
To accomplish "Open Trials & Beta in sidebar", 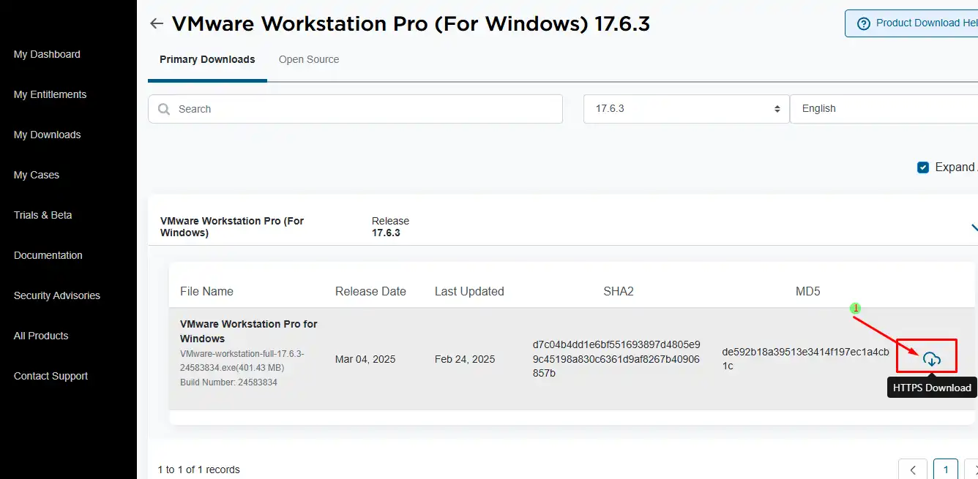I will click(x=42, y=215).
